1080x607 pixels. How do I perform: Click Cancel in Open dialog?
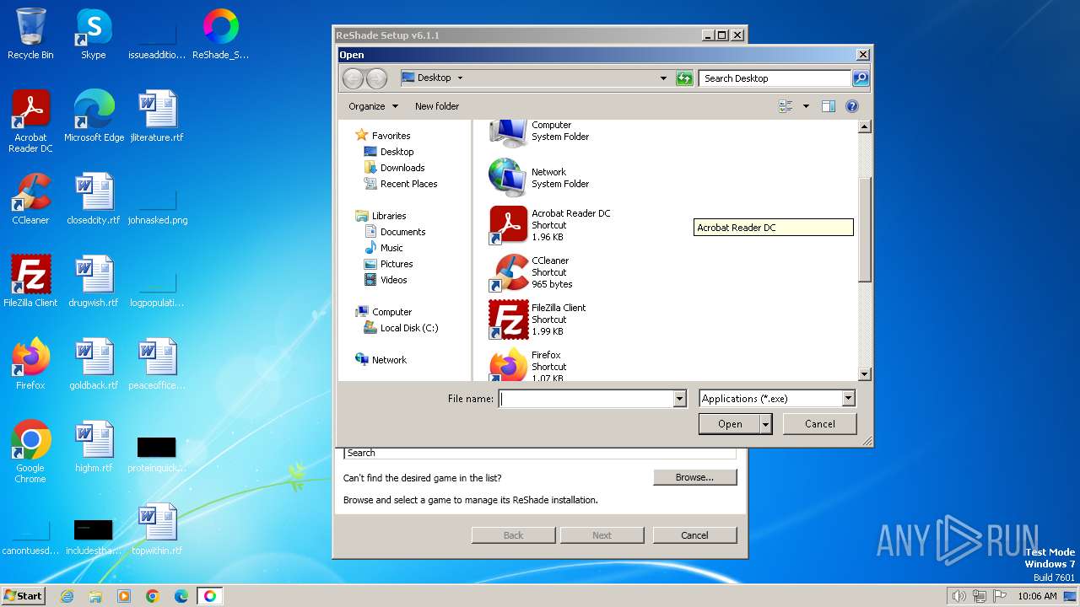820,424
